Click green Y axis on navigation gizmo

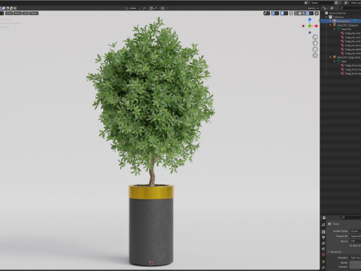310,26
